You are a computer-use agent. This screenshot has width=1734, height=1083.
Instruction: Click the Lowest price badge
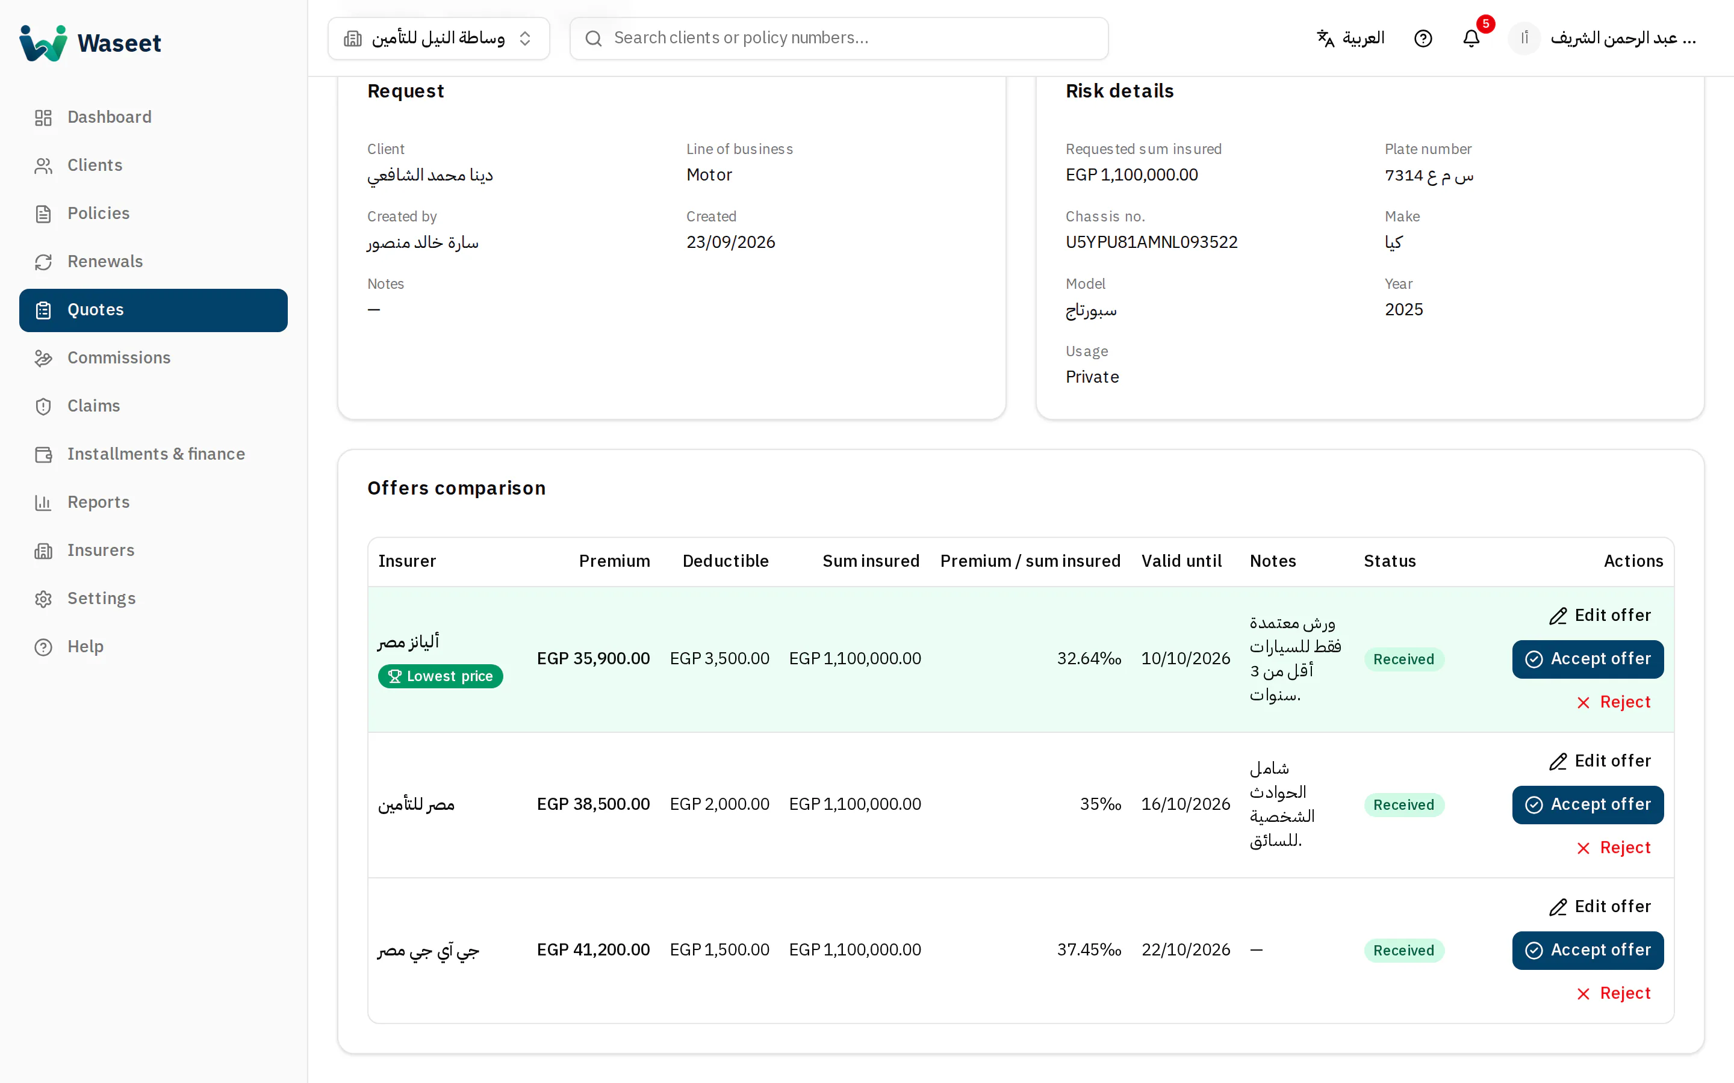pos(440,676)
